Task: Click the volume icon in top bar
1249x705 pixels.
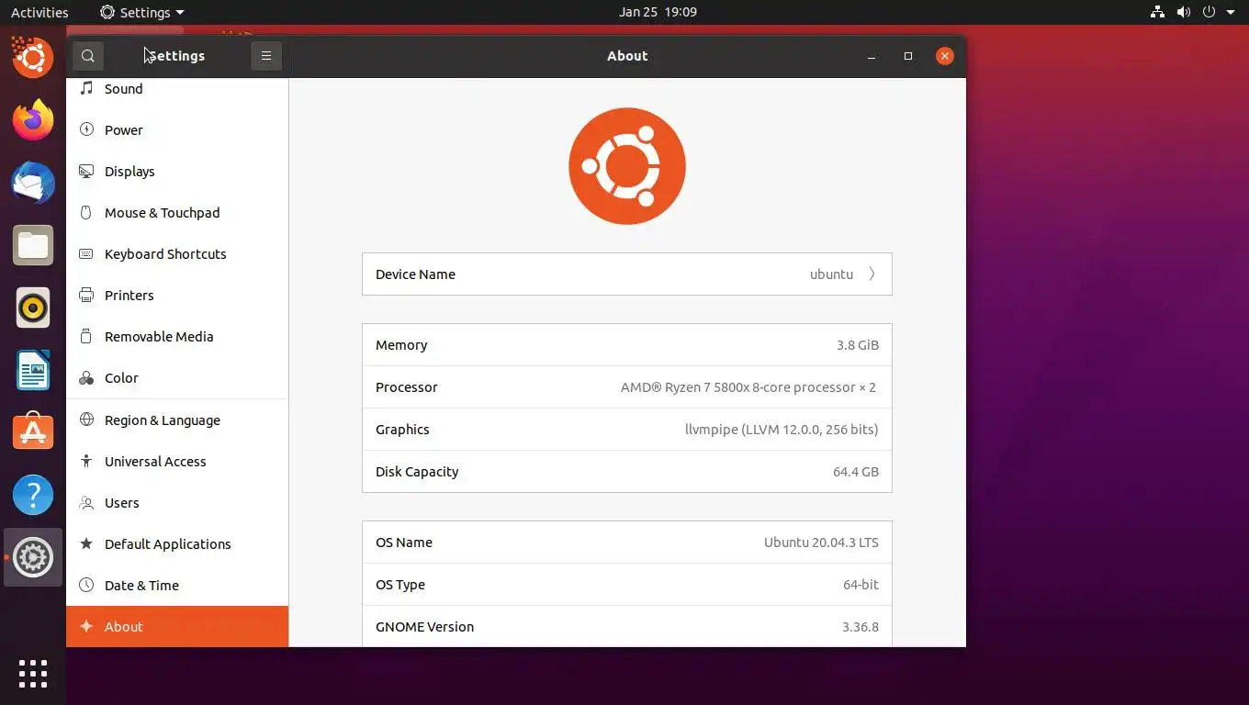Action: 1184,12
